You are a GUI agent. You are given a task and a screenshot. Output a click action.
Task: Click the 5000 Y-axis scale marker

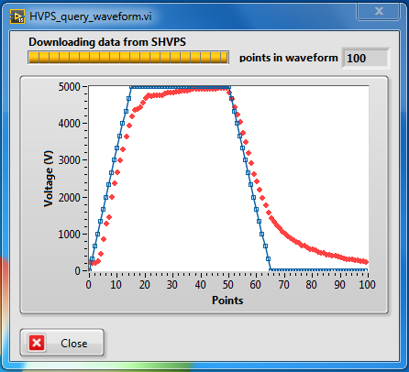69,87
